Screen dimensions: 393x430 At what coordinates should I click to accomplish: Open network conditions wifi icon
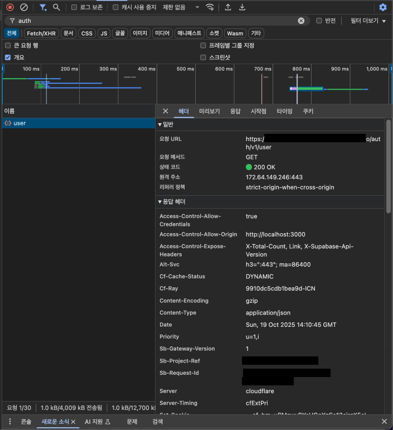click(x=210, y=7)
